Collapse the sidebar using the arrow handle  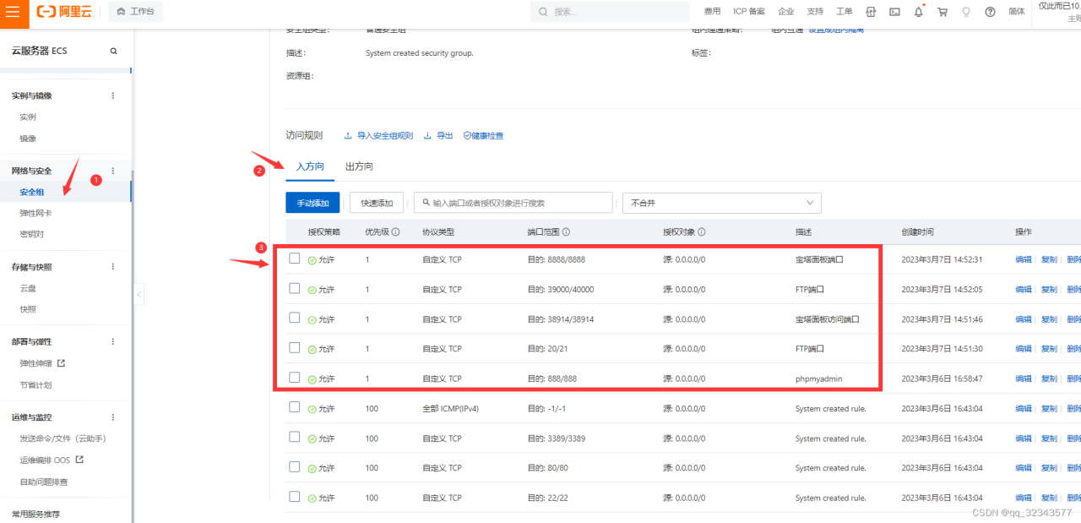pos(139,294)
